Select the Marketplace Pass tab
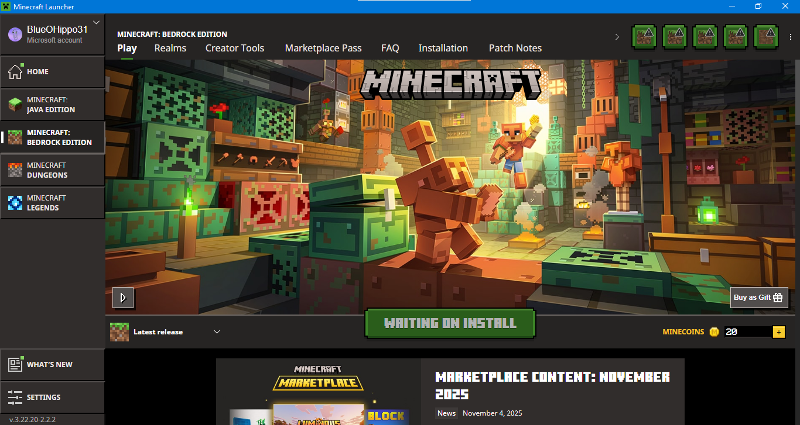Screen dimensions: 800x425 pyautogui.click(x=323, y=48)
